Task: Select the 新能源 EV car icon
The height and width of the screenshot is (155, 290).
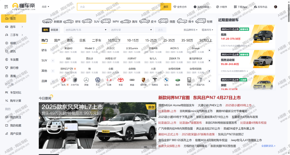Action: coord(47,21)
